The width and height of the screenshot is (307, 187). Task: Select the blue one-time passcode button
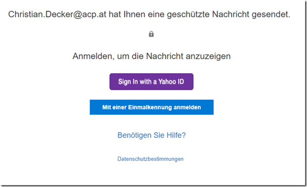tap(152, 107)
